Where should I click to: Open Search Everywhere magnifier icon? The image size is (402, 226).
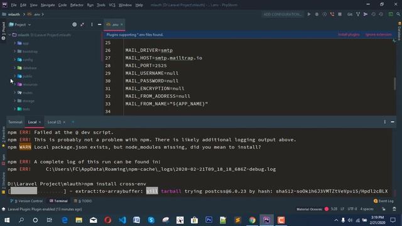tap(398, 14)
